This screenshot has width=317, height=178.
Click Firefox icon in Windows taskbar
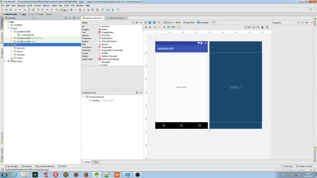point(86,175)
